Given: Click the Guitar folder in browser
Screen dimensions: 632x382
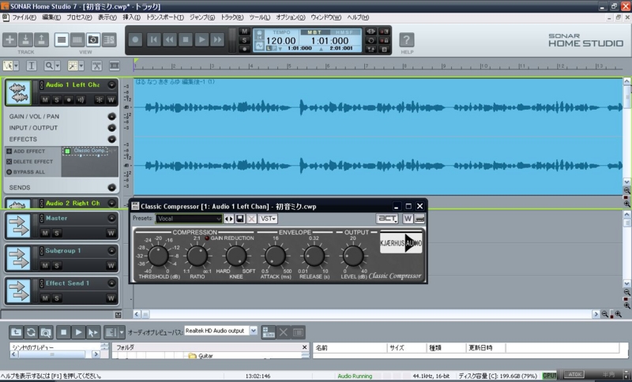Looking at the screenshot, I should (x=201, y=356).
